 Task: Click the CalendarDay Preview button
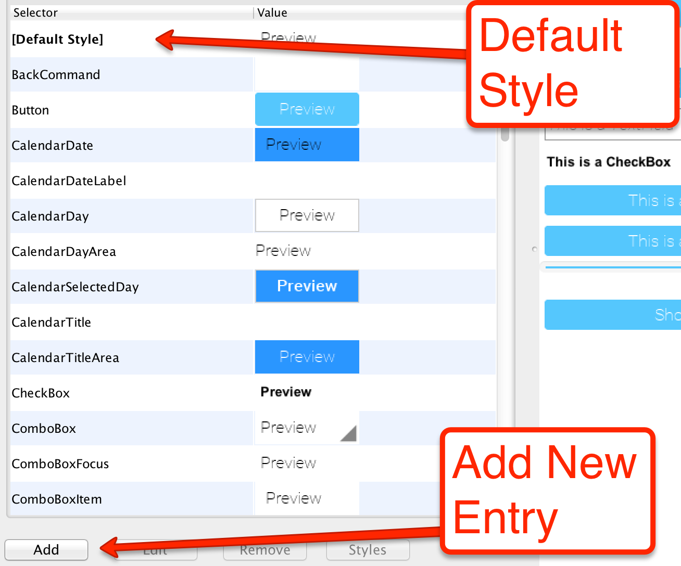pos(307,215)
